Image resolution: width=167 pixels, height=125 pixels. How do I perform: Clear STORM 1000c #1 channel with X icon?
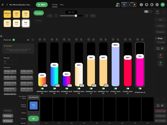point(113,40)
